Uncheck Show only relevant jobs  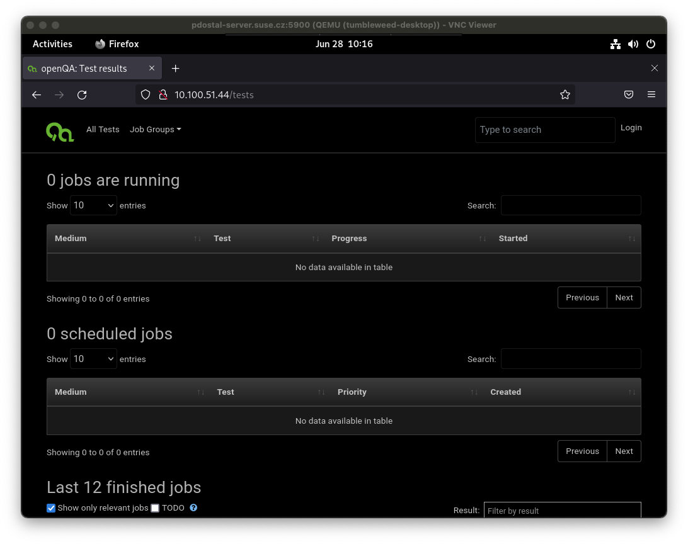click(x=51, y=508)
